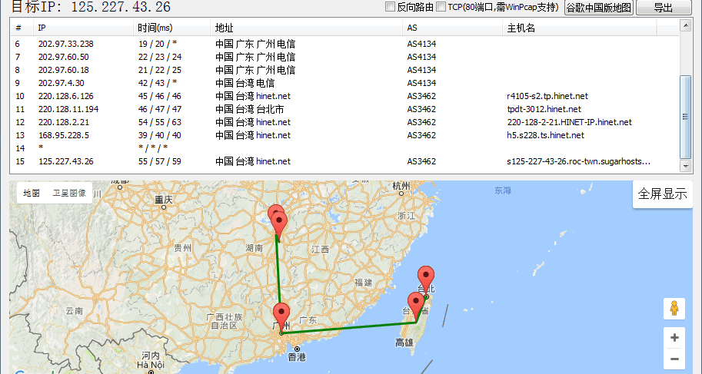The image size is (702, 374).
Task: Click the # column header
Action: (x=22, y=28)
